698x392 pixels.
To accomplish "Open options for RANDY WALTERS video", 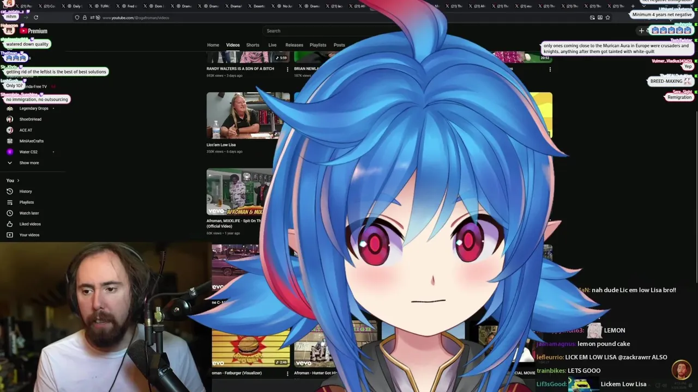I will [x=287, y=69].
